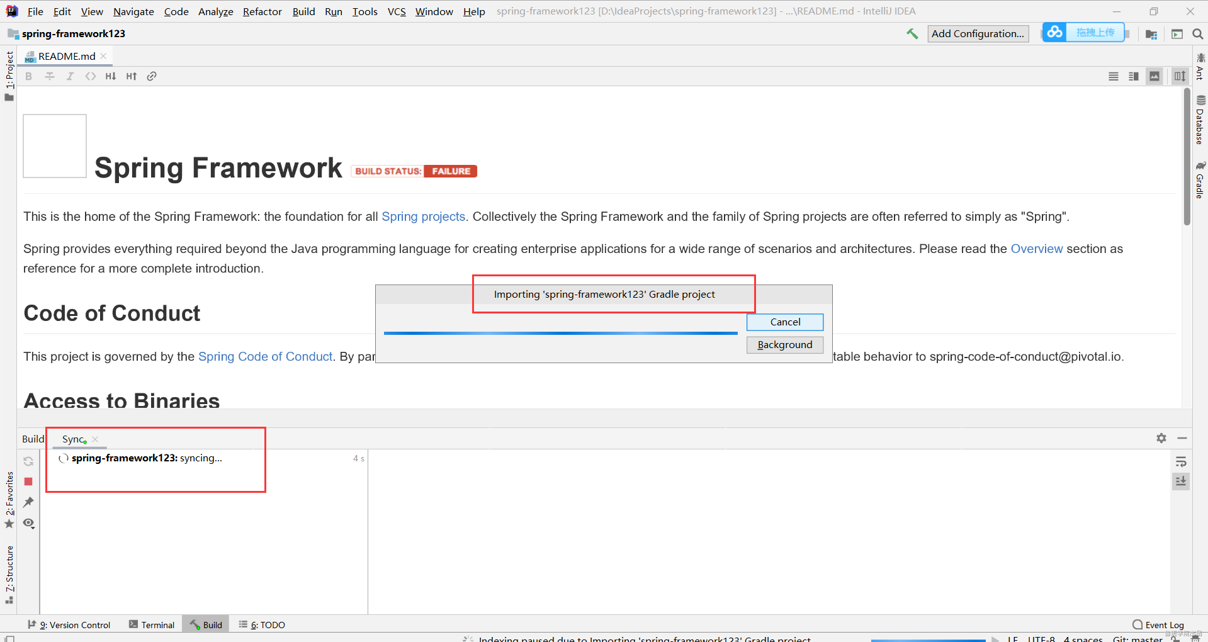Decrease header level
Screen dimensions: 1208x642
(x=111, y=76)
